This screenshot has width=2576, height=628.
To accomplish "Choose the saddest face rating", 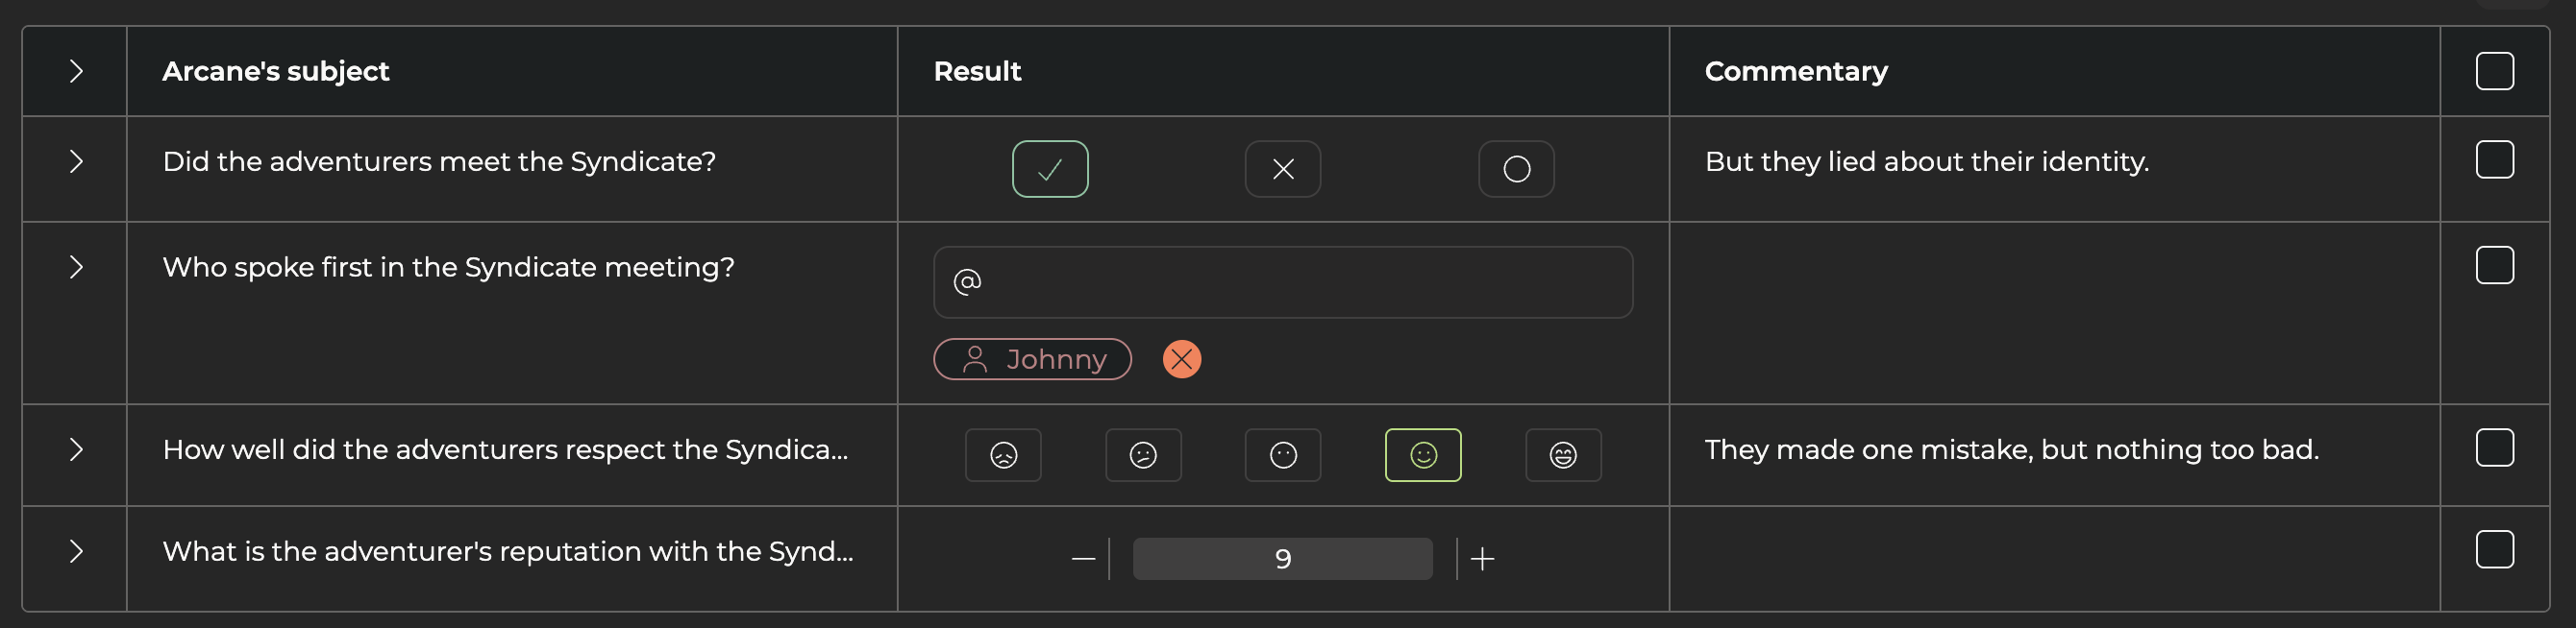I will pyautogui.click(x=1003, y=455).
